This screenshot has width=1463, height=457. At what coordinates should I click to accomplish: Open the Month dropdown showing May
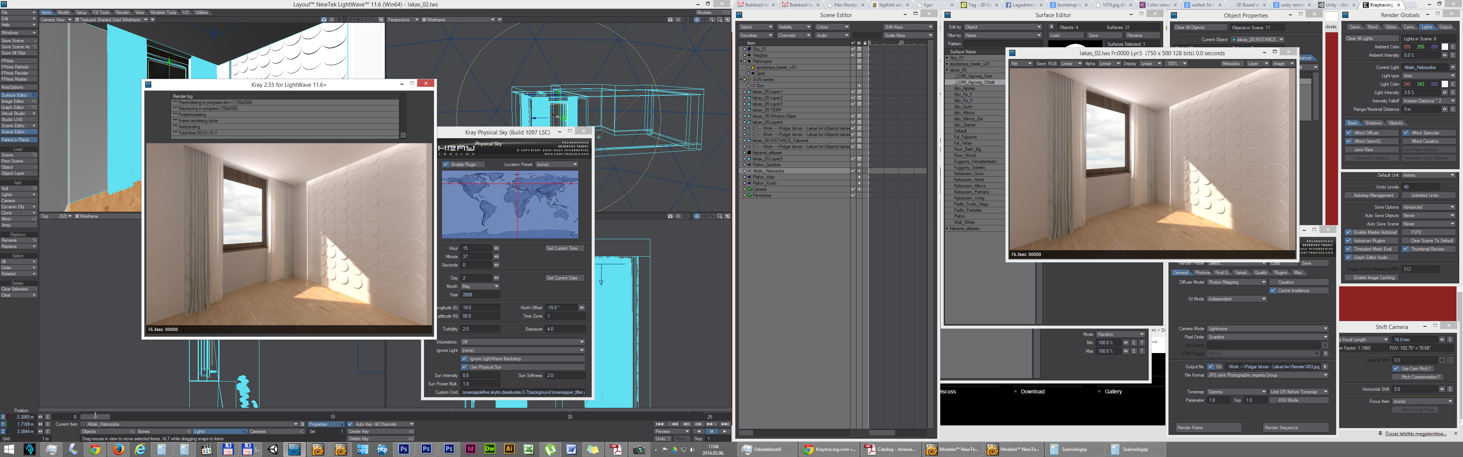tap(480, 286)
